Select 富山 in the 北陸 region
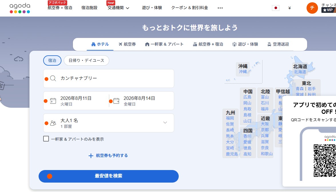 point(265,97)
